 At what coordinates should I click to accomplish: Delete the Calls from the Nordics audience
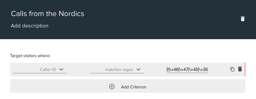(x=243, y=19)
